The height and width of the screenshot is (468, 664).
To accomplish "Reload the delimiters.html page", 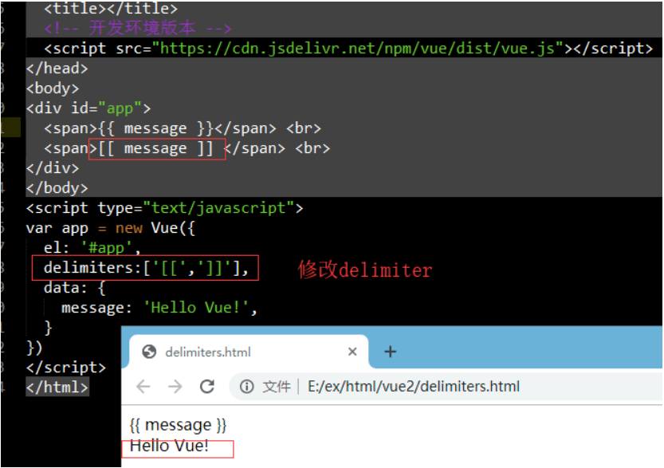I will pyautogui.click(x=207, y=386).
